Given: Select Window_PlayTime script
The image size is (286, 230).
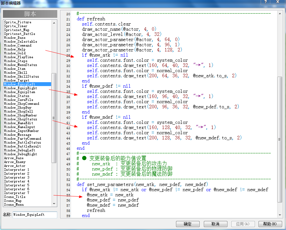Looking at the screenshot, I should tap(18, 57).
